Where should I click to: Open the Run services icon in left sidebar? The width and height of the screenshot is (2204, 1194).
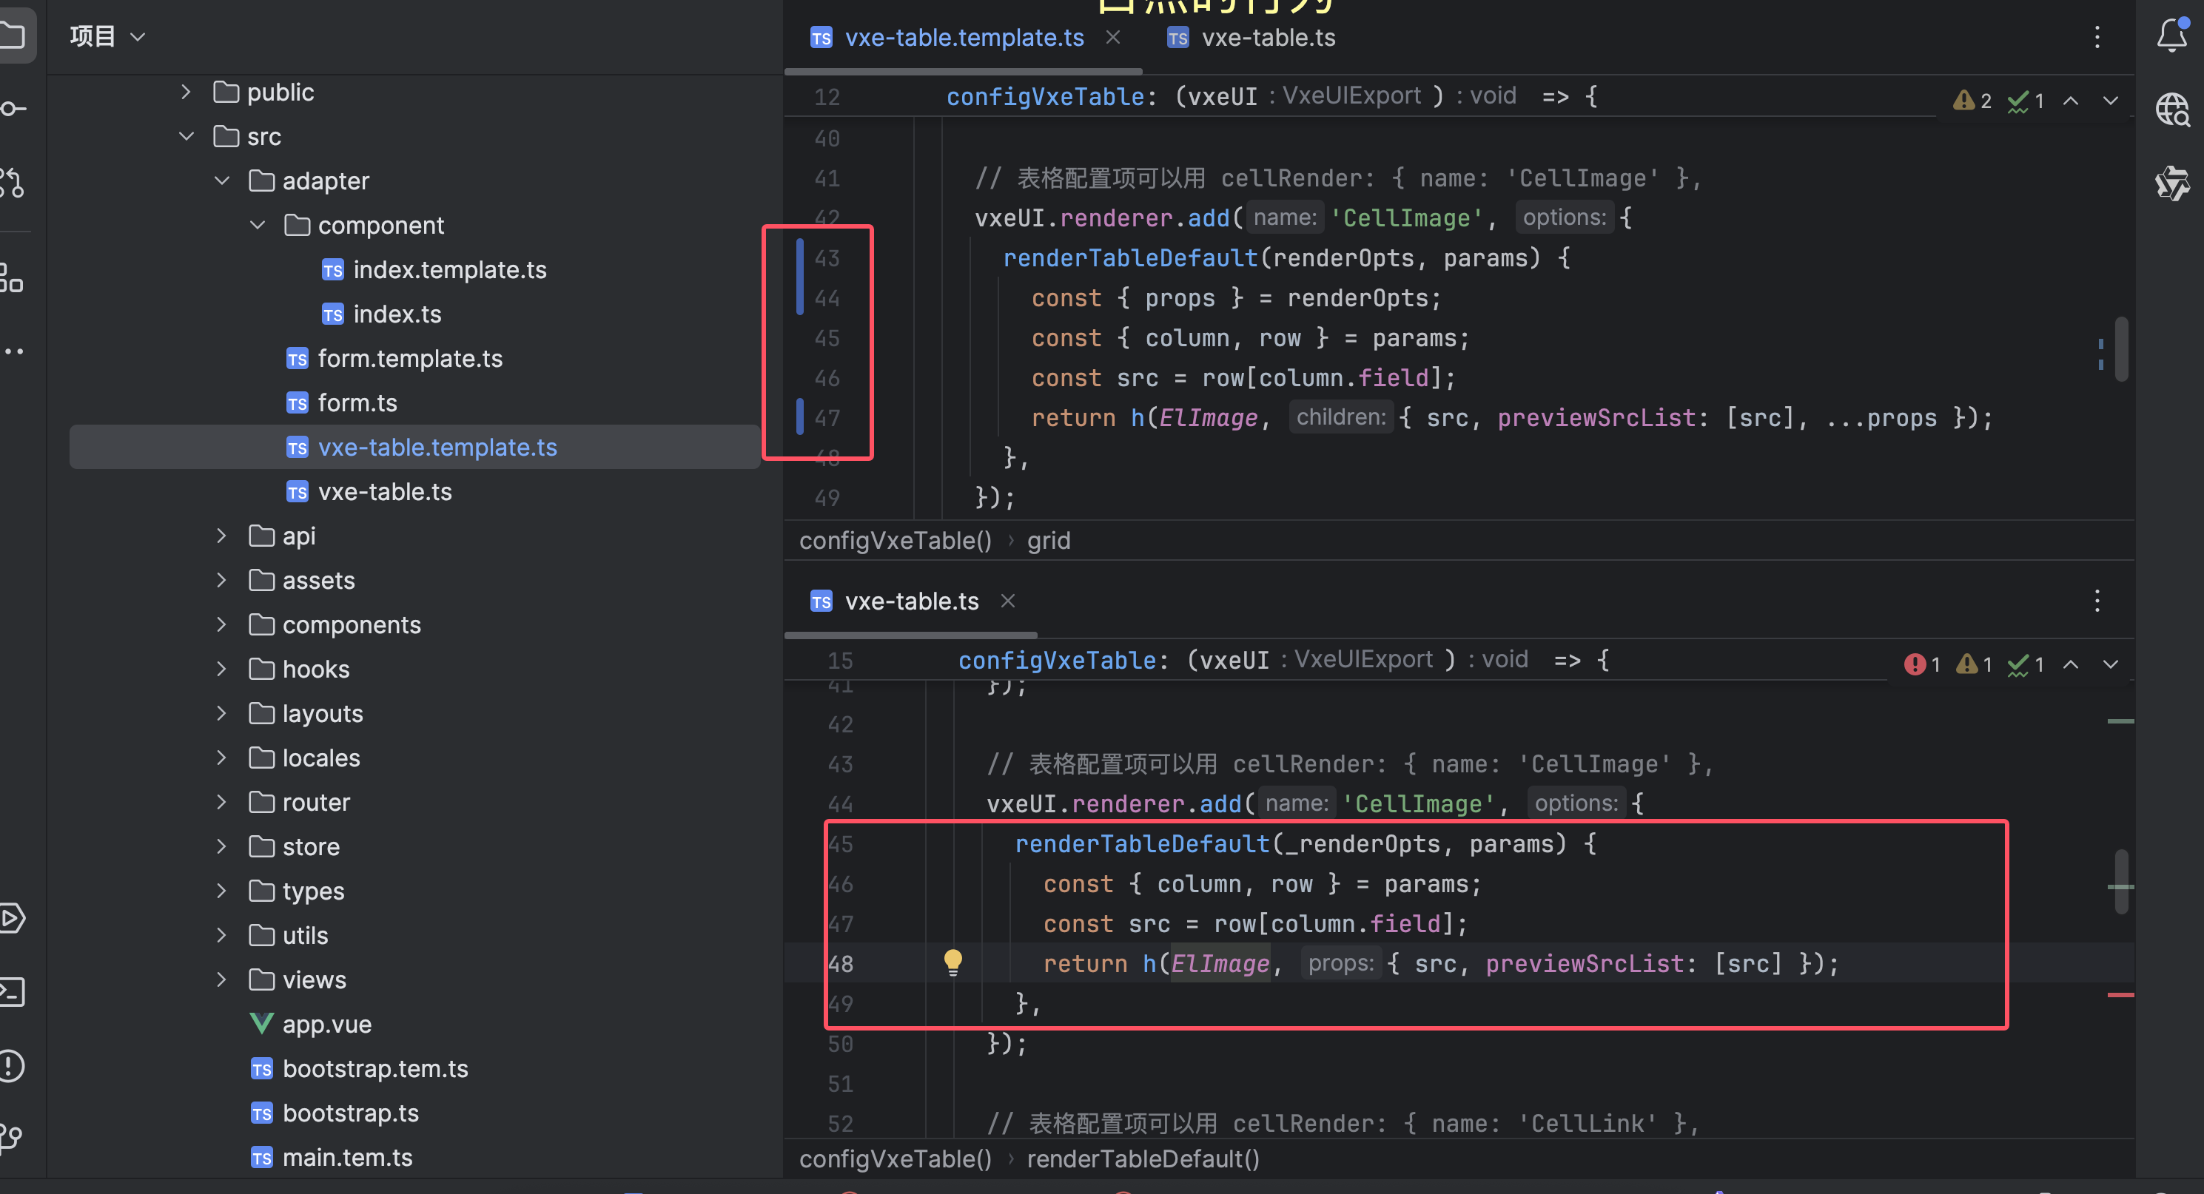pyautogui.click(x=12, y=918)
